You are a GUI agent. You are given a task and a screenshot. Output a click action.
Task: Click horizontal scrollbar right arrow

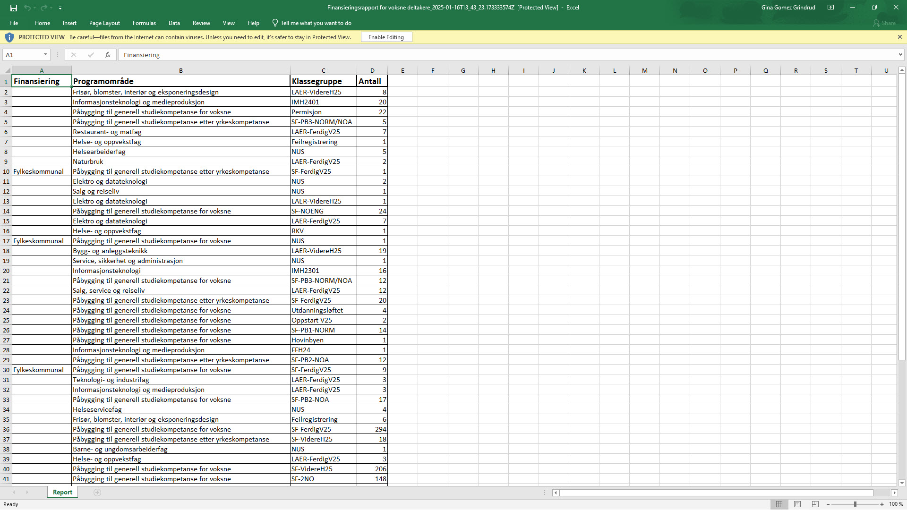coord(894,493)
